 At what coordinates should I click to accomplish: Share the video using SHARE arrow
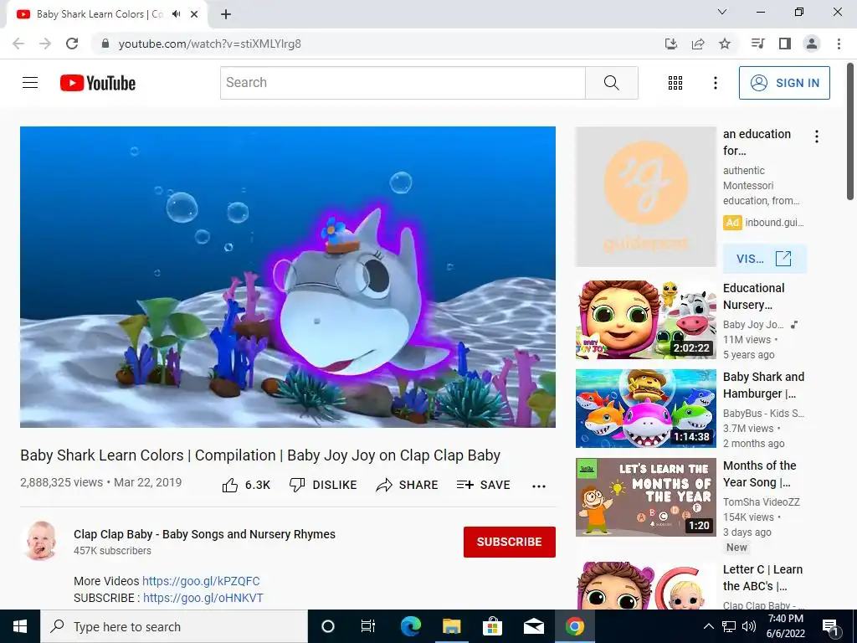click(x=407, y=485)
